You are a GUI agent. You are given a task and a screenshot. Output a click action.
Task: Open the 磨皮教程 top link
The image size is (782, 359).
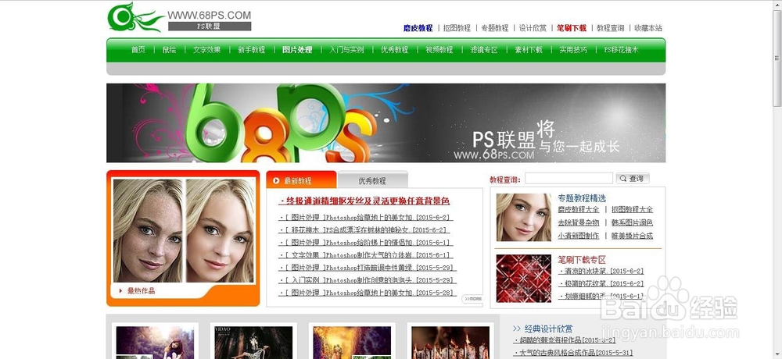point(418,28)
